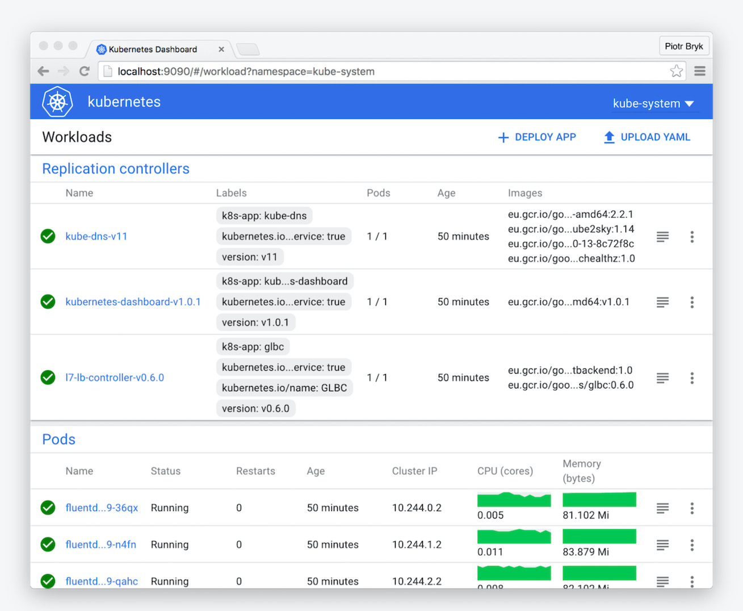Open the kubernetes-dashboard-v1.0.1 controller details

point(133,302)
